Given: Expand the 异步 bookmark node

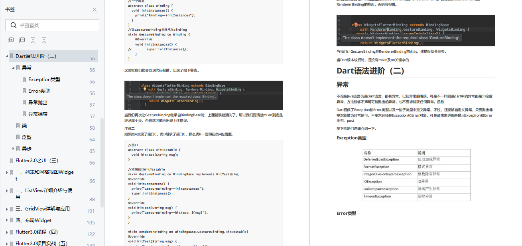Looking at the screenshot, I should [13, 149].
